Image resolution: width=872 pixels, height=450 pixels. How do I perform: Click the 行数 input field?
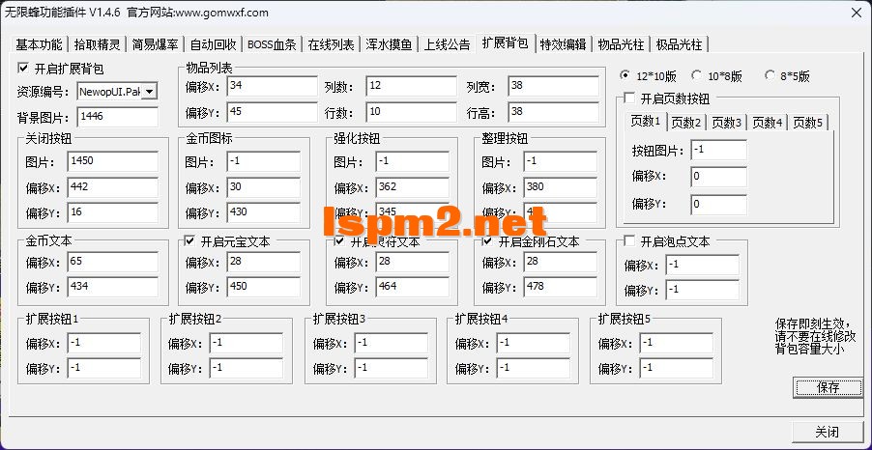click(x=412, y=112)
